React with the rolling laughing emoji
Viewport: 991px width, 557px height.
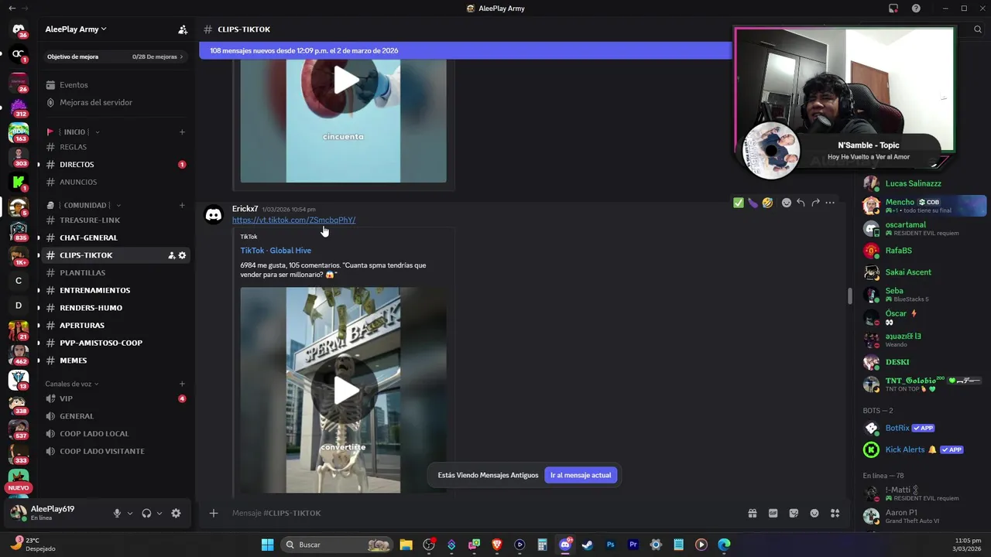767,203
